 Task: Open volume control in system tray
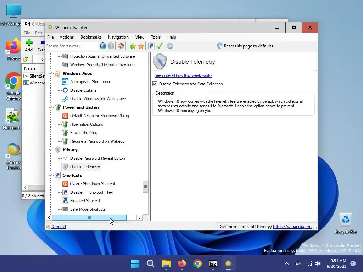318,263
